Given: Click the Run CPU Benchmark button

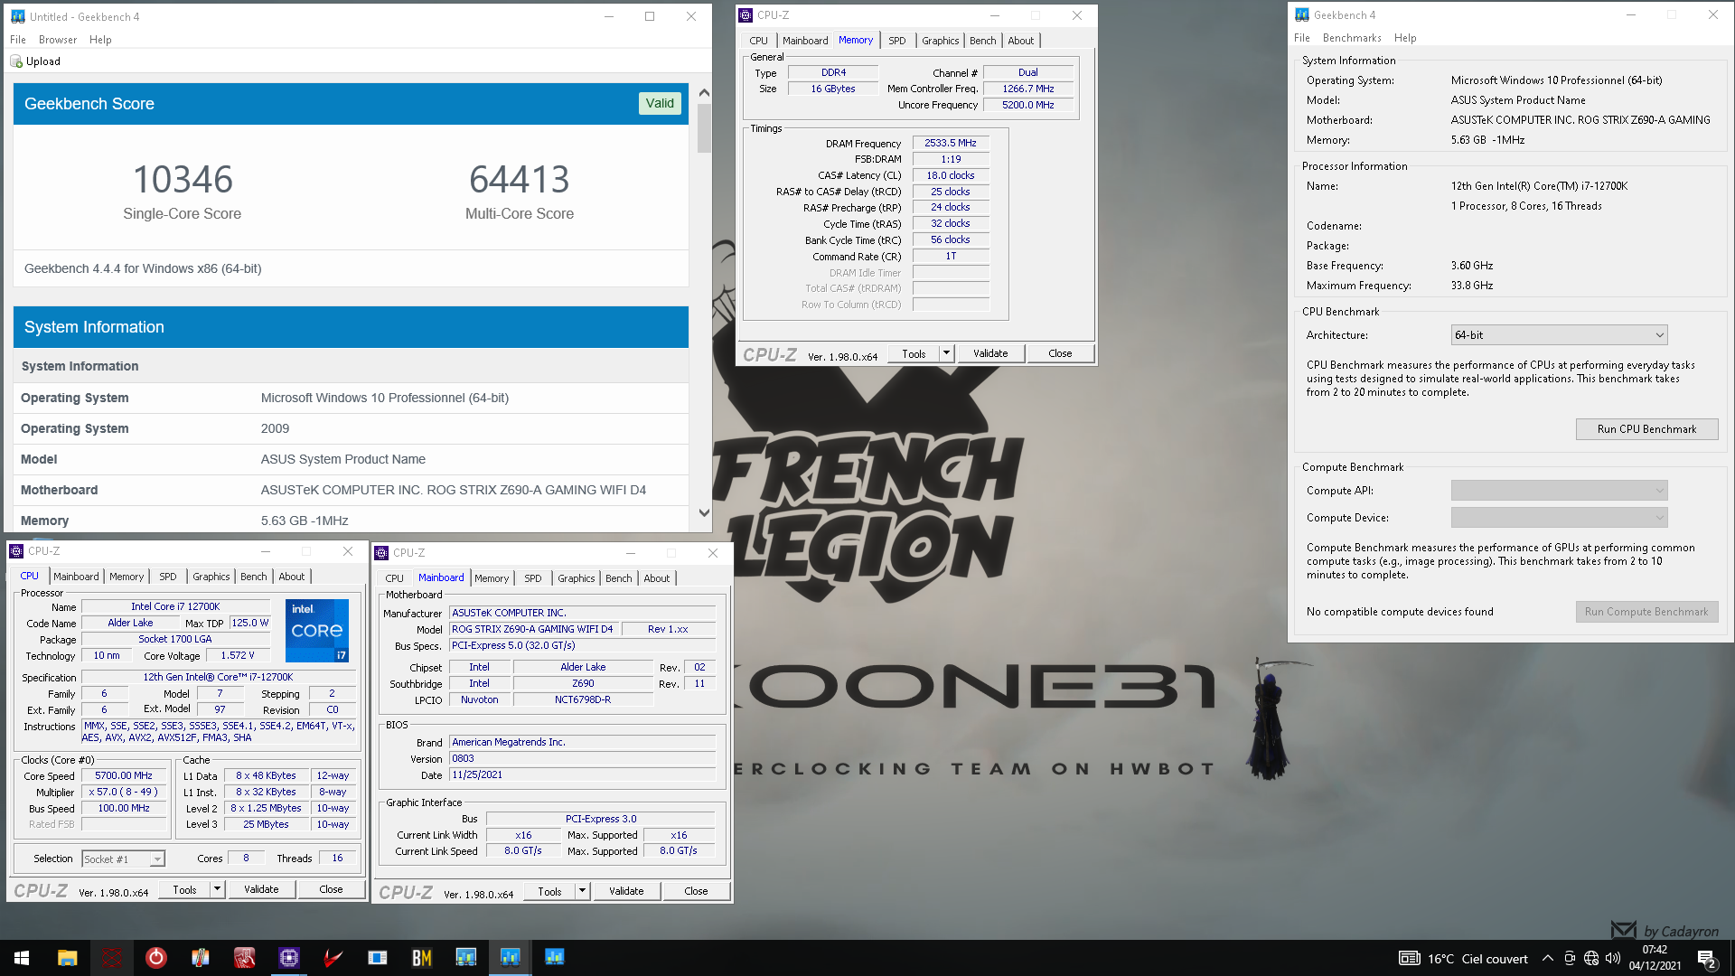Looking at the screenshot, I should [1646, 429].
